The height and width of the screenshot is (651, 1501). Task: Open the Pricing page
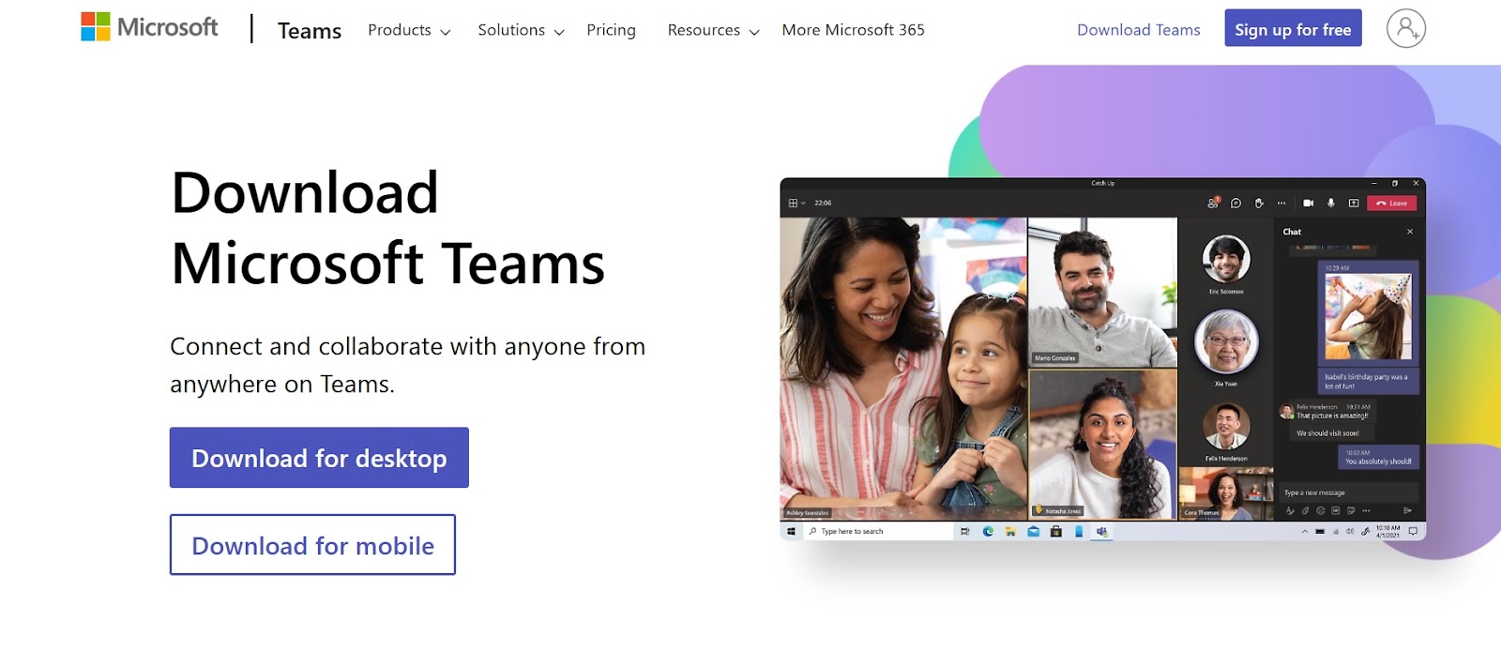pos(611,30)
